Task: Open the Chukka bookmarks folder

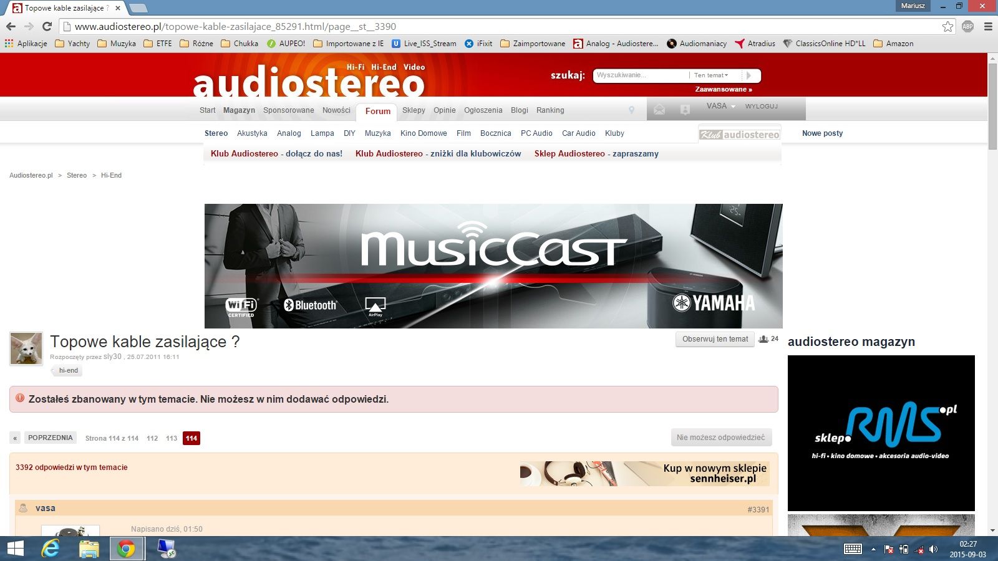Action: 240,44
